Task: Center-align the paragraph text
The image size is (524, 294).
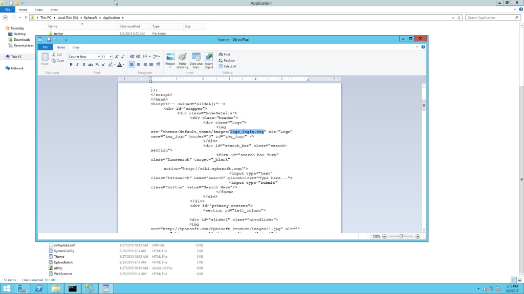Action: 138,65
